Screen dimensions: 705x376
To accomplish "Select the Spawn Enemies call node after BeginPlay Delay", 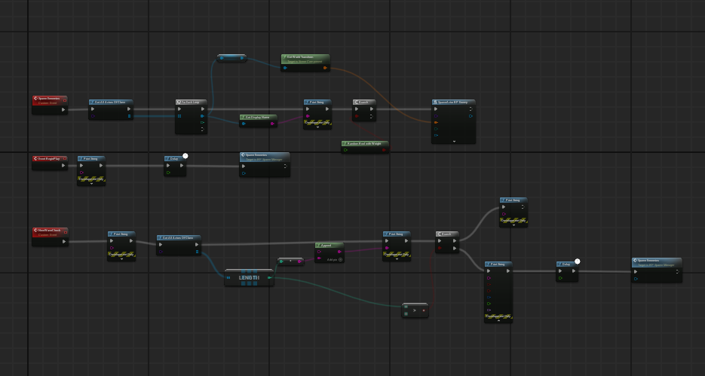I will [x=265, y=164].
